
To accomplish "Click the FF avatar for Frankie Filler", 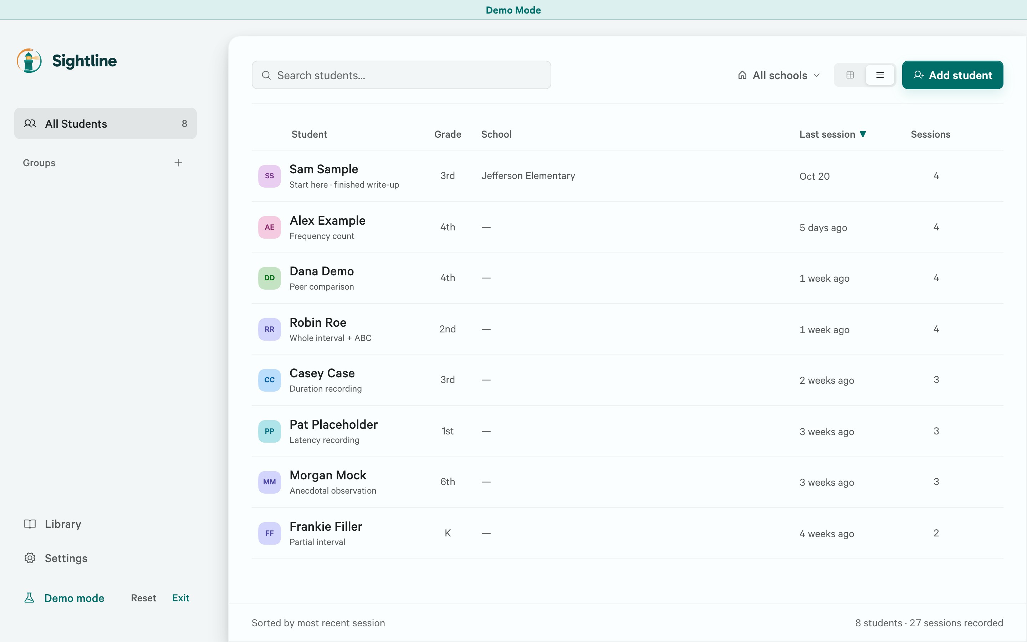I will [x=270, y=533].
